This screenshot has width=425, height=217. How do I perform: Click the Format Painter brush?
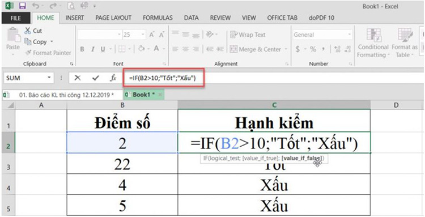click(x=28, y=53)
